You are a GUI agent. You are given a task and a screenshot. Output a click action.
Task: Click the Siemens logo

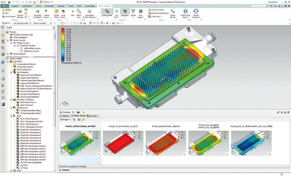pos(273,2)
